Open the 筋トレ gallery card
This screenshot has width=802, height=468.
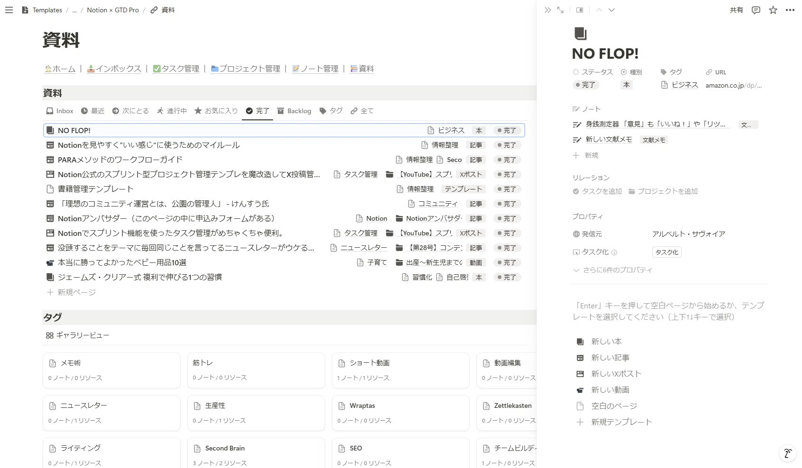[x=256, y=370]
